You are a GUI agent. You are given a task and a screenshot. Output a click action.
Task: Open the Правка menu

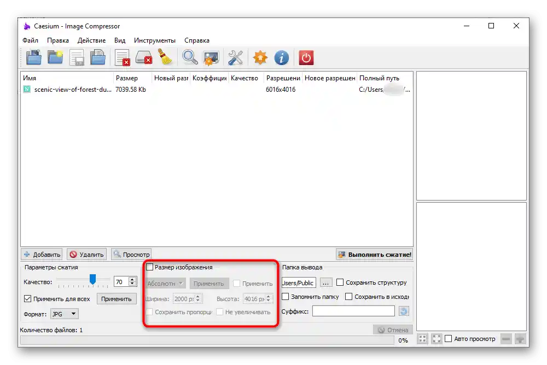pos(58,40)
